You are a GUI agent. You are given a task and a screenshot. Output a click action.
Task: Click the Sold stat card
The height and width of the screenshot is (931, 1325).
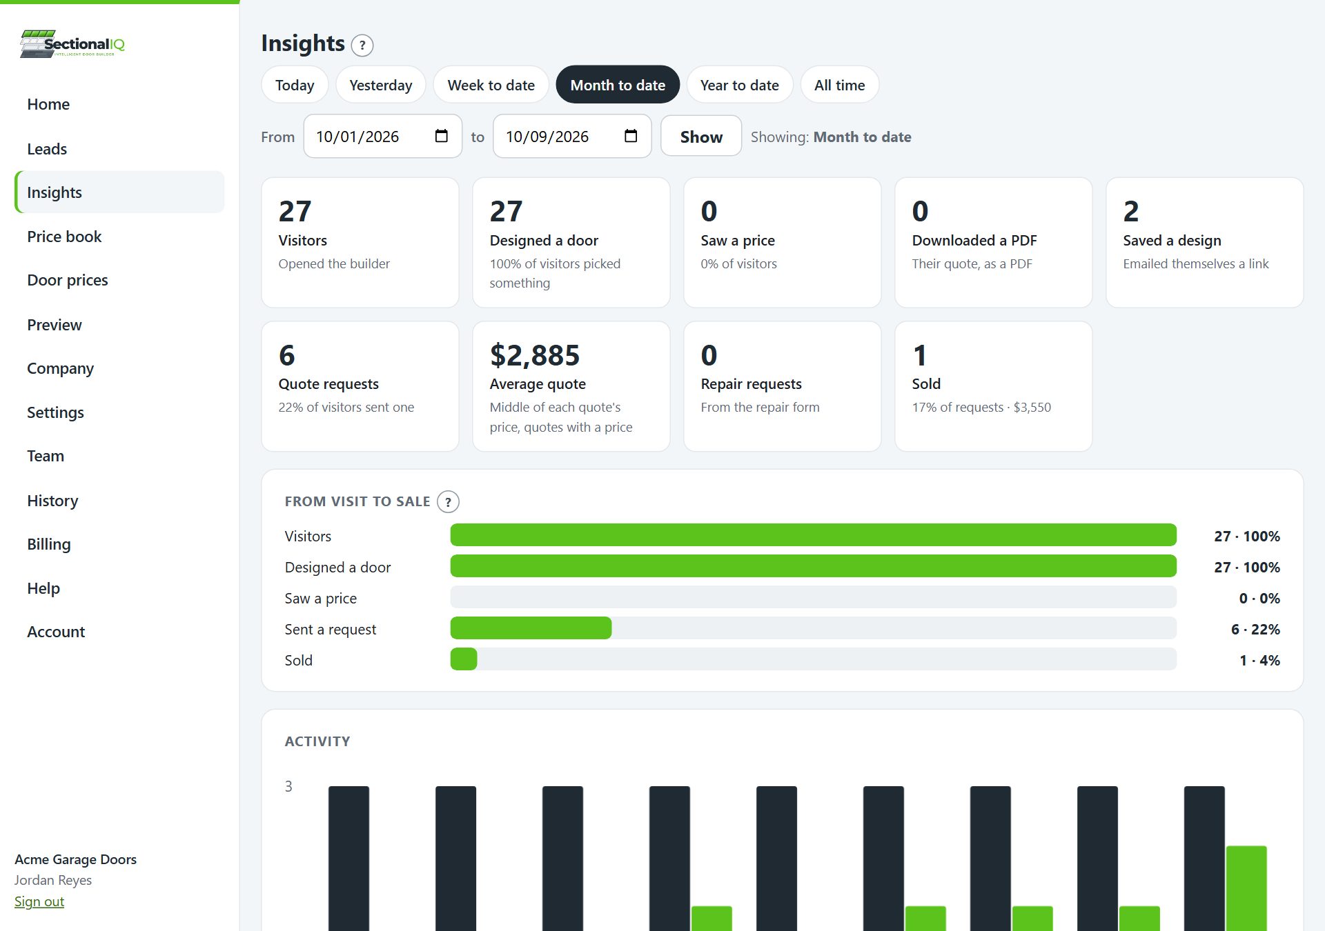point(993,386)
